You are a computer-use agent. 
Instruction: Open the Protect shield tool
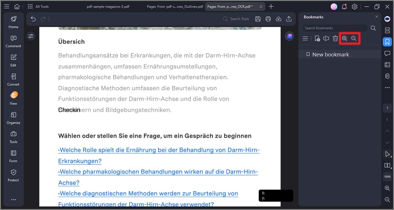pos(13,176)
